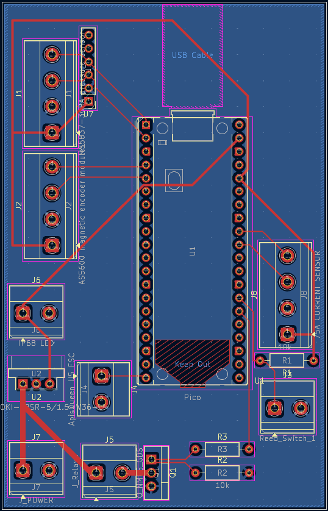Click the 'Reed_Switch_1' label text

[287, 438]
